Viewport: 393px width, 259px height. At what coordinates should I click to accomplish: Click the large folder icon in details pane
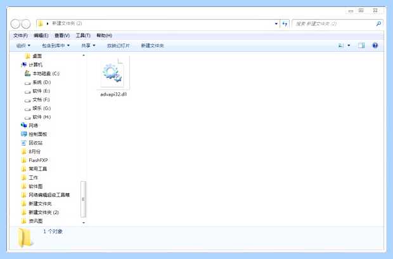(25, 237)
